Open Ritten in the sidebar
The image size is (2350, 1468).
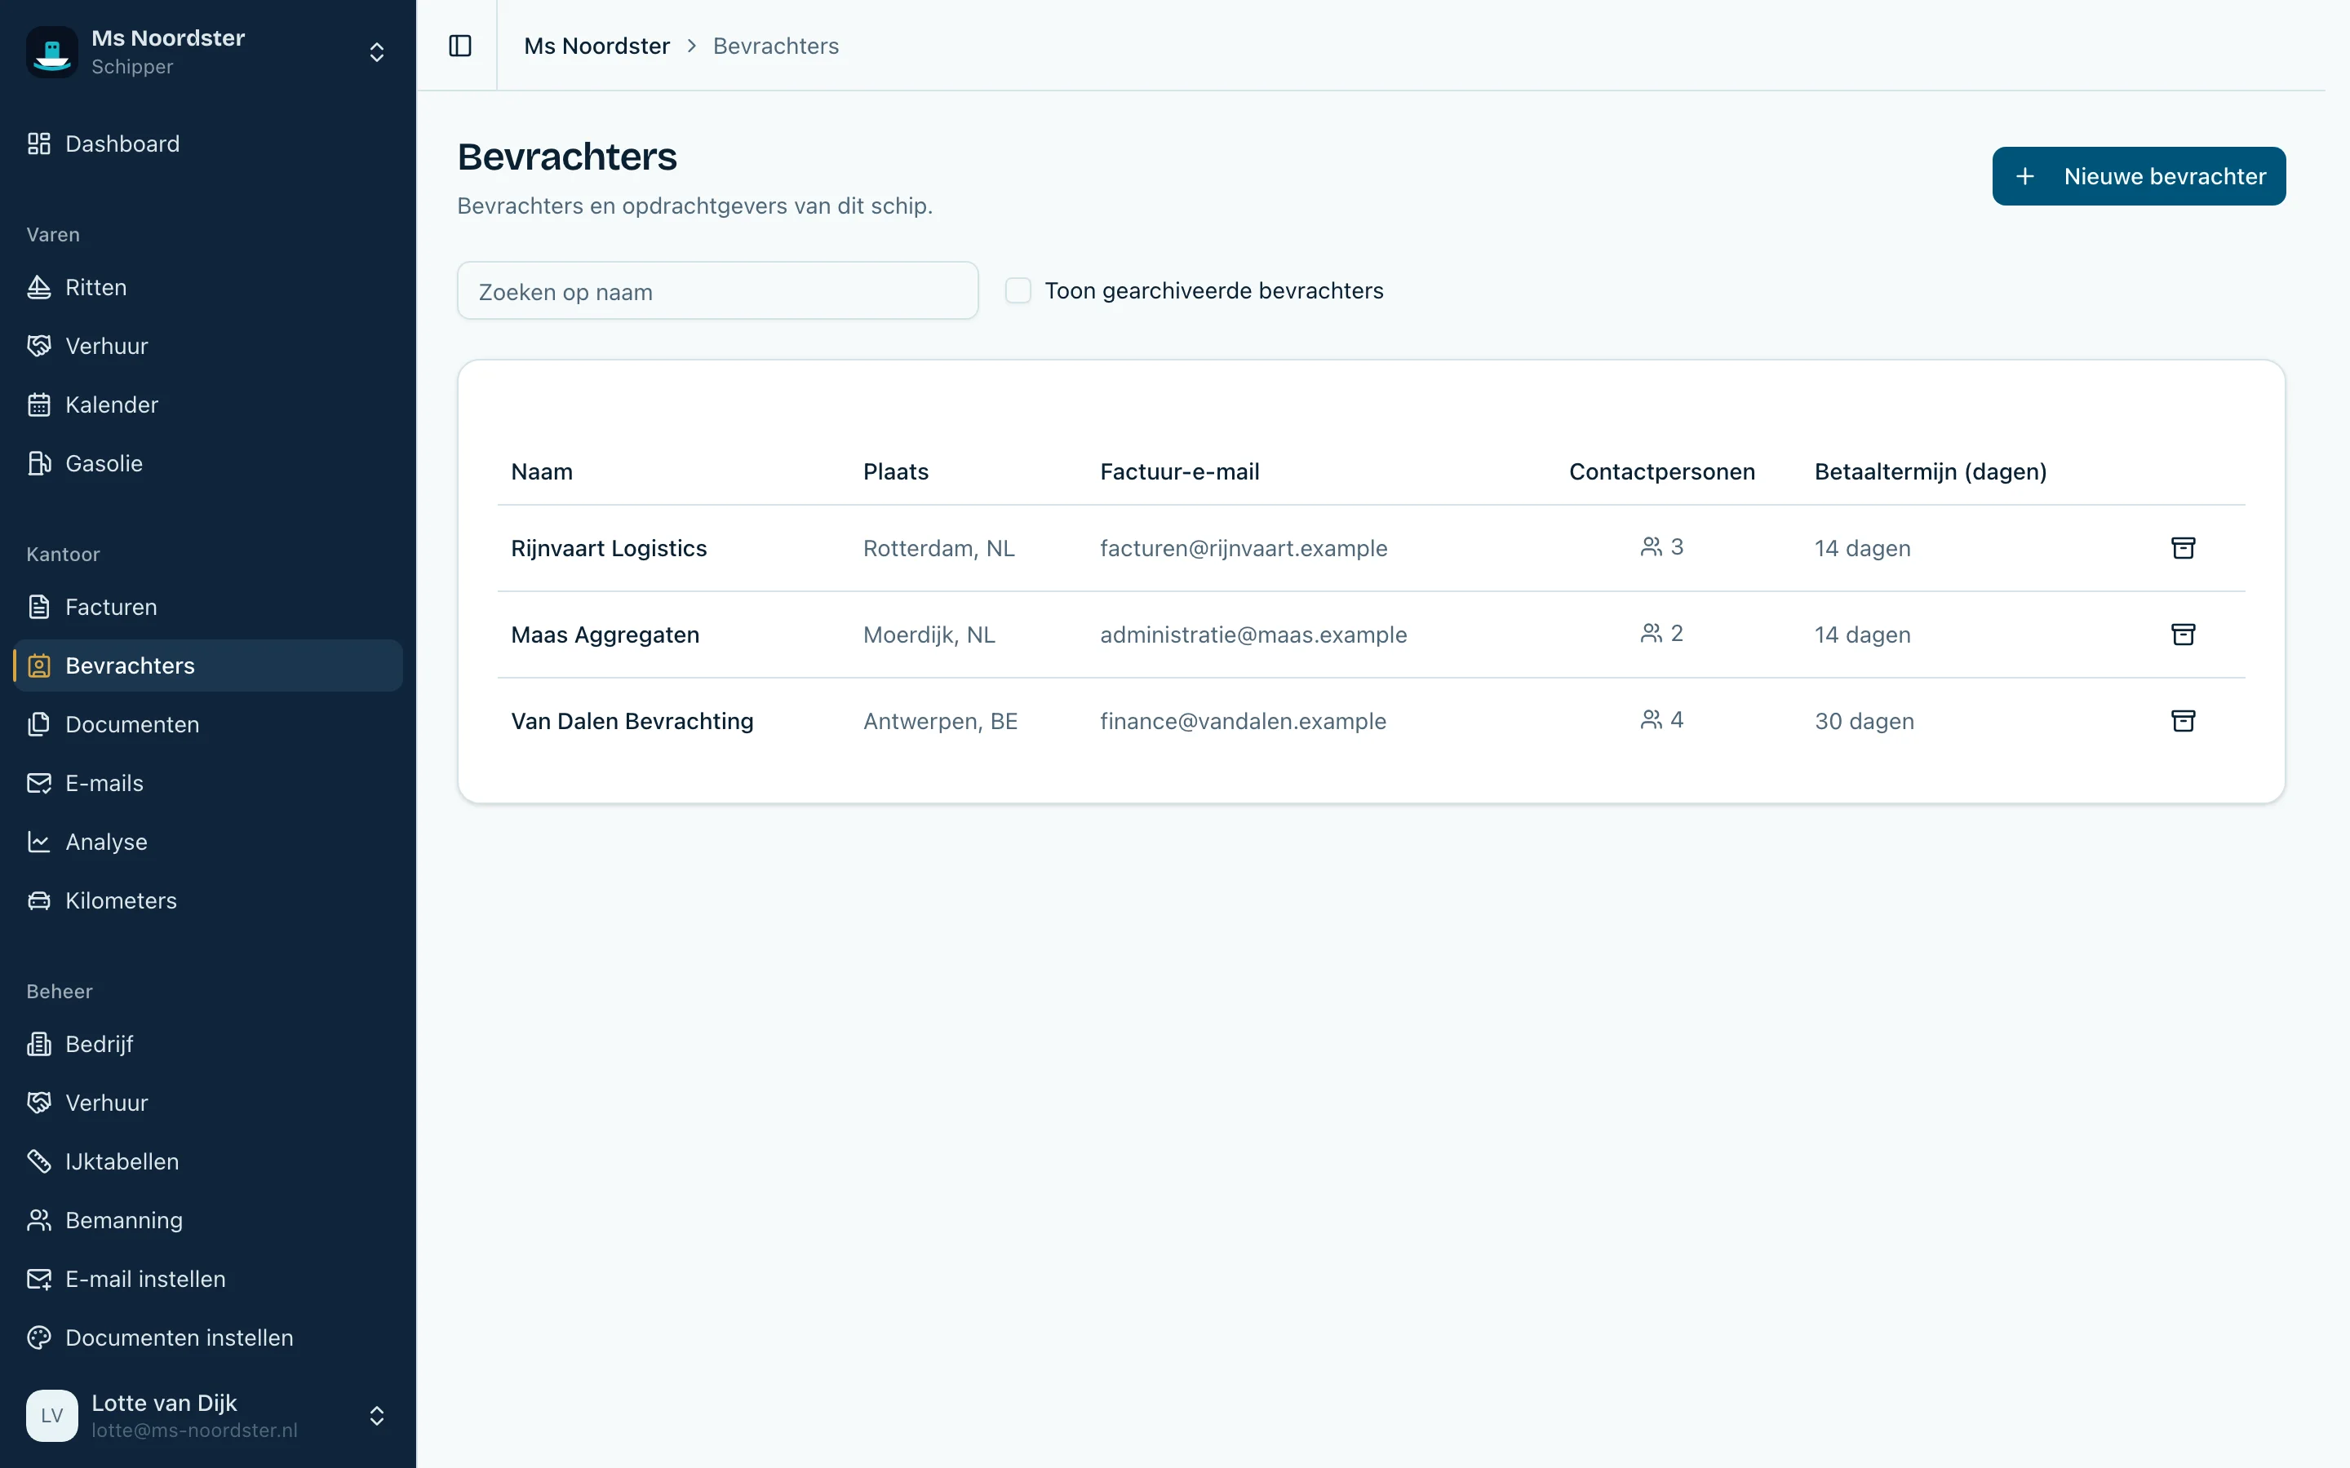(208, 287)
